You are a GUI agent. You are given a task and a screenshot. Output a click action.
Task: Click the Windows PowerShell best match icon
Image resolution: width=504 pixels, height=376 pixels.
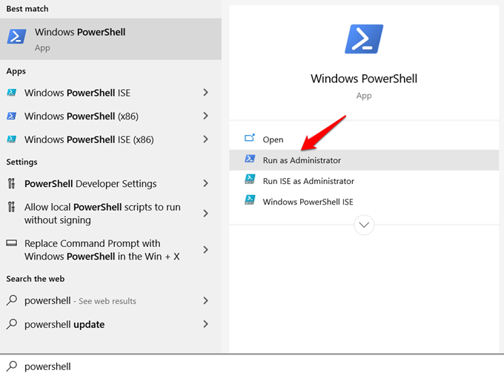pyautogui.click(x=16, y=36)
